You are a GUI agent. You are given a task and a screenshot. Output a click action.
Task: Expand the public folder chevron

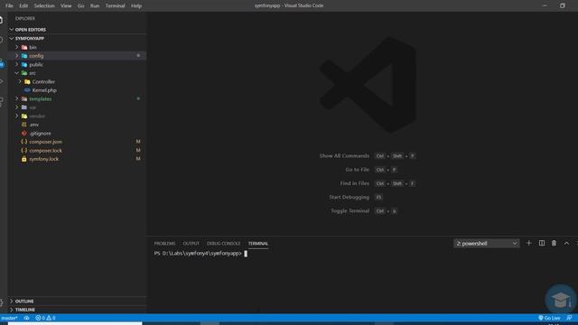pyautogui.click(x=16, y=64)
